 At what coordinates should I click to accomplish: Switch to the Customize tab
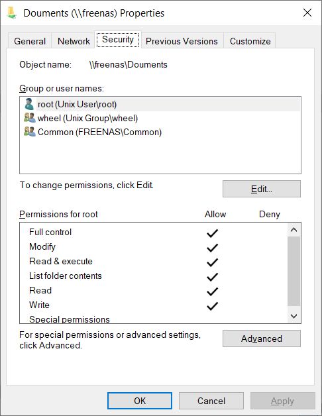click(x=250, y=41)
